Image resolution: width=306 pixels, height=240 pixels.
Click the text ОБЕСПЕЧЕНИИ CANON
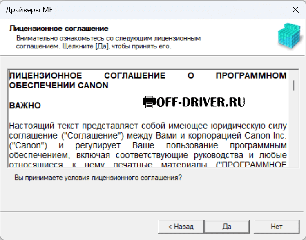(x=58, y=86)
